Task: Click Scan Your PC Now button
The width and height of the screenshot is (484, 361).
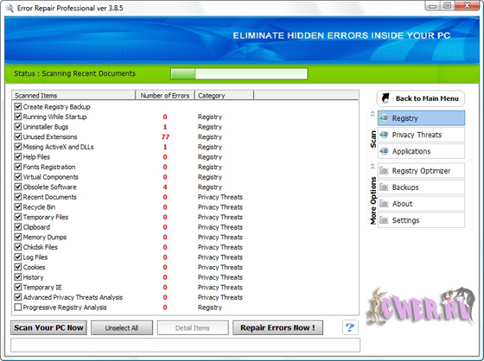Action: [48, 327]
